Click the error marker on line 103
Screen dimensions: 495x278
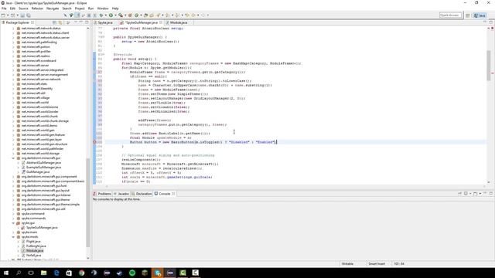[x=94, y=142]
